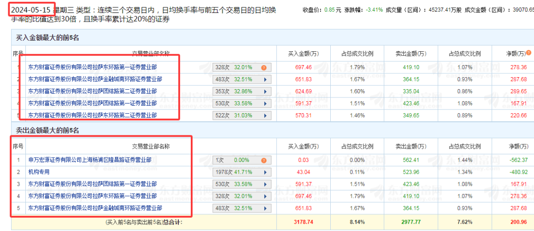Click the -3.41% change value
The image size is (534, 231).
[375, 10]
